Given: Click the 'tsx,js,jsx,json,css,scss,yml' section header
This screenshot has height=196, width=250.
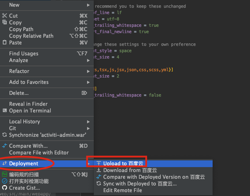Looking at the screenshot, I should pyautogui.click(x=133, y=70).
